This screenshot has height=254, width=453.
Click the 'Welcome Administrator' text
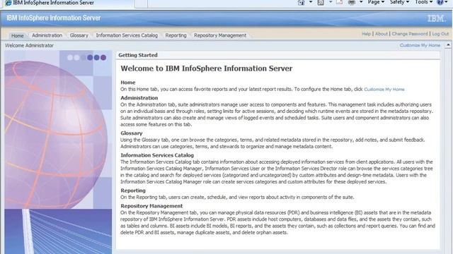[29, 45]
